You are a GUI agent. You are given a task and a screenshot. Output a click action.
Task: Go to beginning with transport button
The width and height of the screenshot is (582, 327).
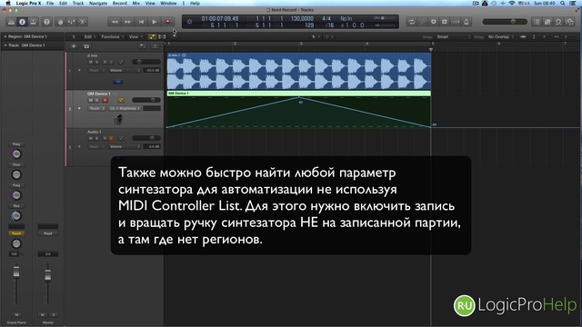coord(141,22)
